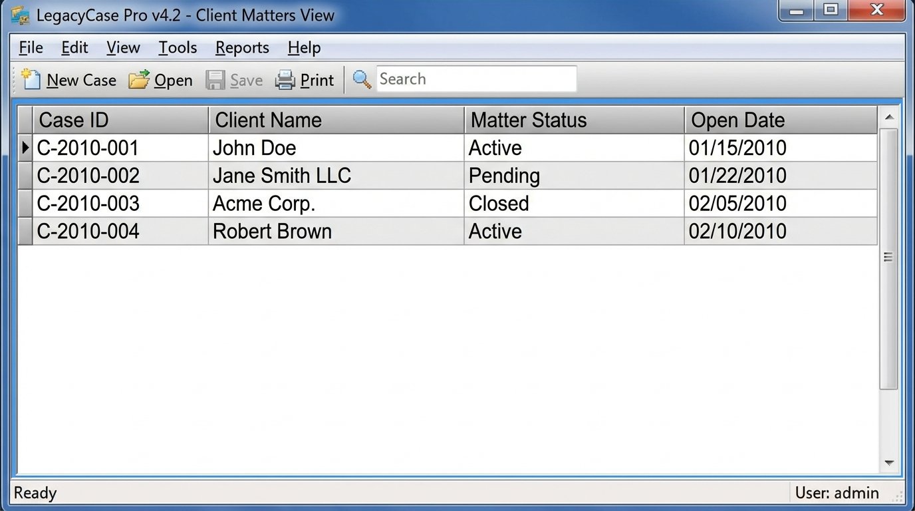The width and height of the screenshot is (915, 511).
Task: Click the row selector arrow beside C-2010-001
Action: (25, 148)
